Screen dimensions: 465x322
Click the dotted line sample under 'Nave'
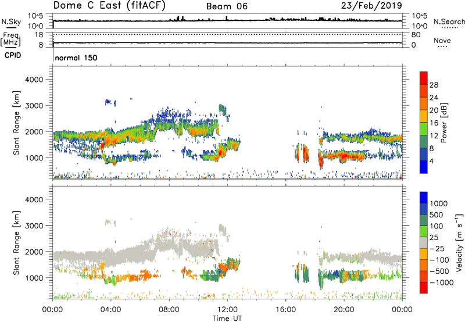tap(442, 46)
